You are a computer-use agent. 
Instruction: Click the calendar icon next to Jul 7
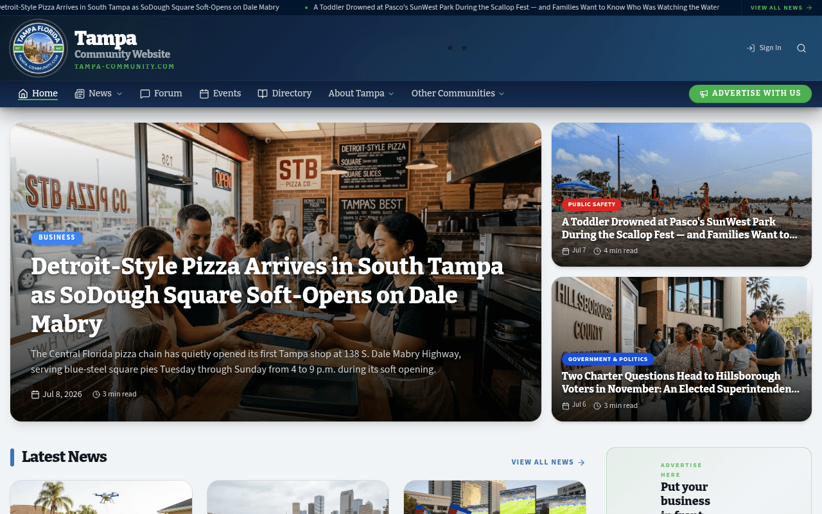[x=566, y=251]
